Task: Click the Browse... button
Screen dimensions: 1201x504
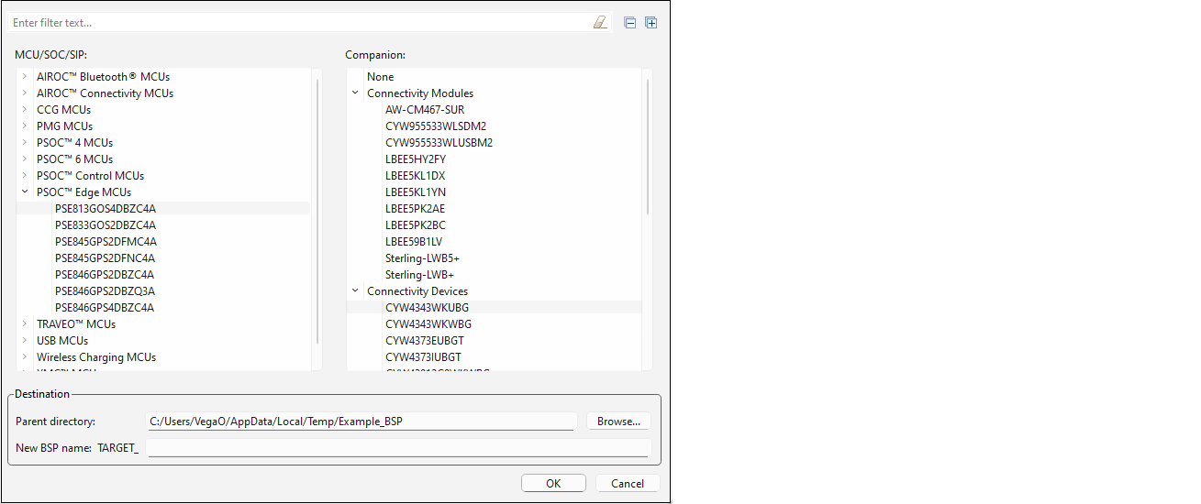Action: (x=618, y=422)
